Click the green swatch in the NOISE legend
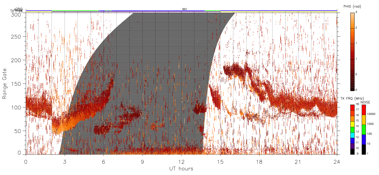 pos(364,130)
